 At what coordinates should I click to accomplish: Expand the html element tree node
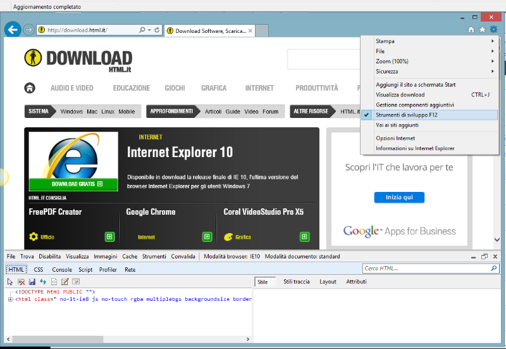coord(10,299)
